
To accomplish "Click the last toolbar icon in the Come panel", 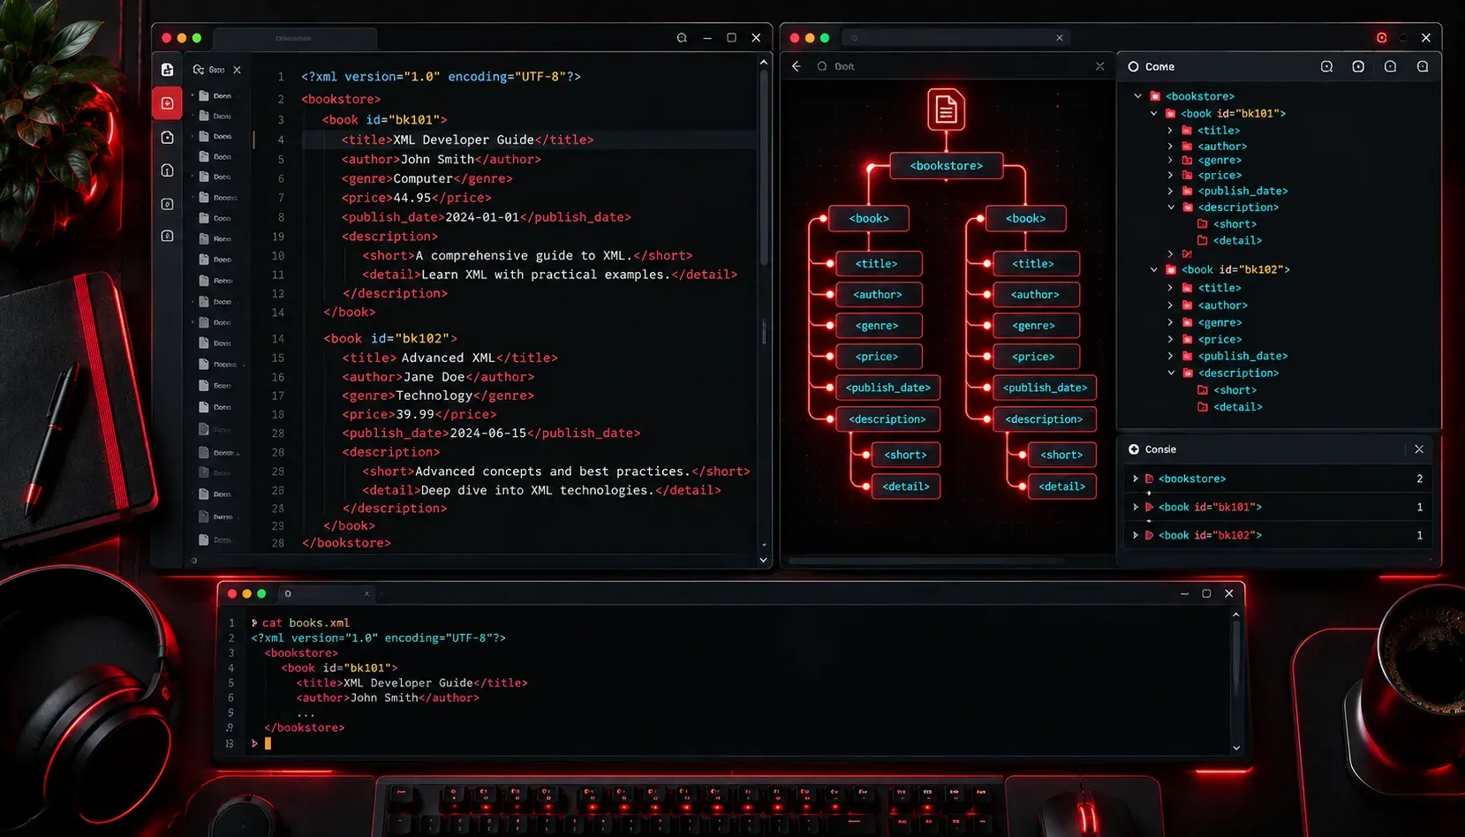I will pos(1422,66).
